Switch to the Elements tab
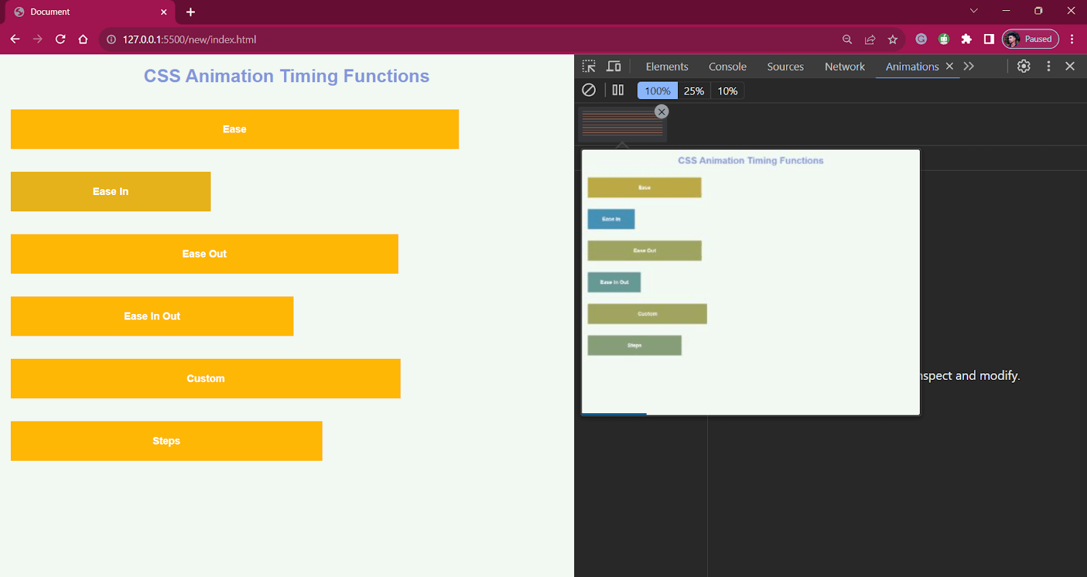This screenshot has width=1087, height=577. 666,67
